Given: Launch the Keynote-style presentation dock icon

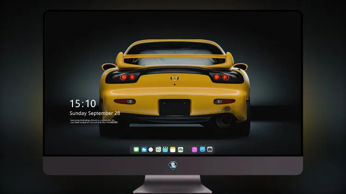Looking at the screenshot, I should pos(158,149).
